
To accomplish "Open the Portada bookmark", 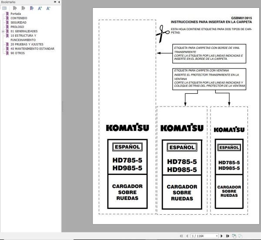I will coord(16,14).
